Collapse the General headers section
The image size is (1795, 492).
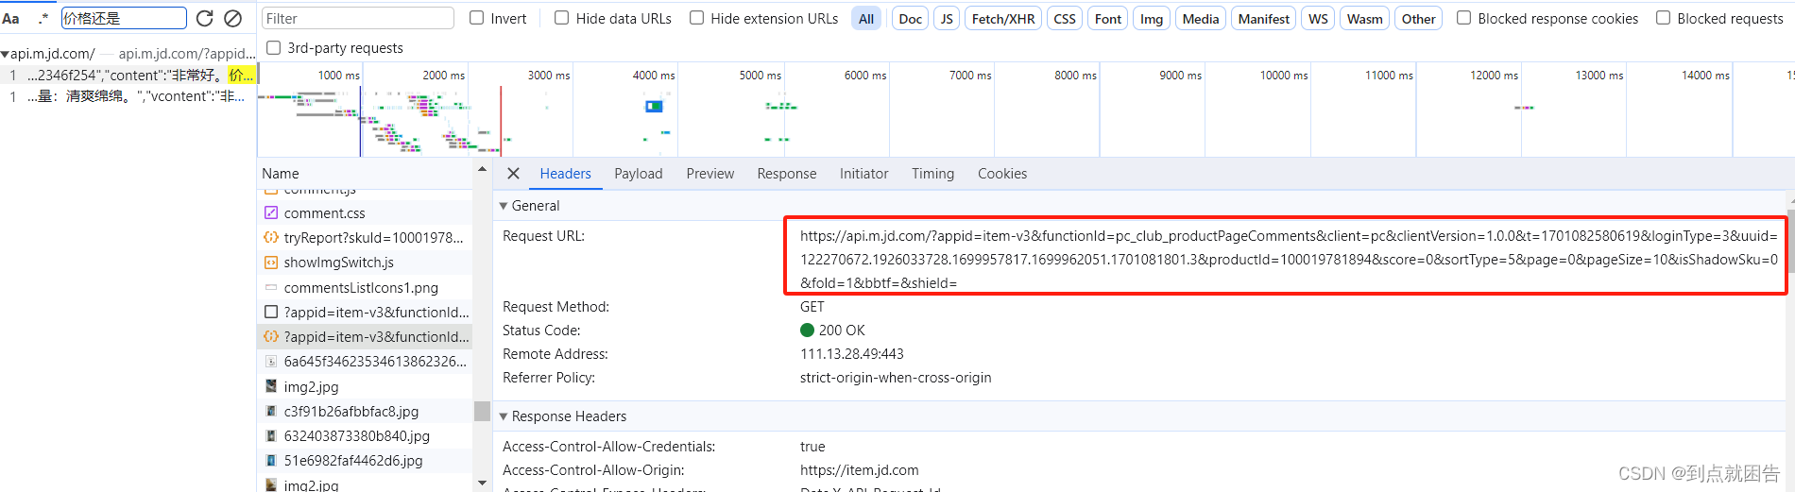[x=504, y=206]
